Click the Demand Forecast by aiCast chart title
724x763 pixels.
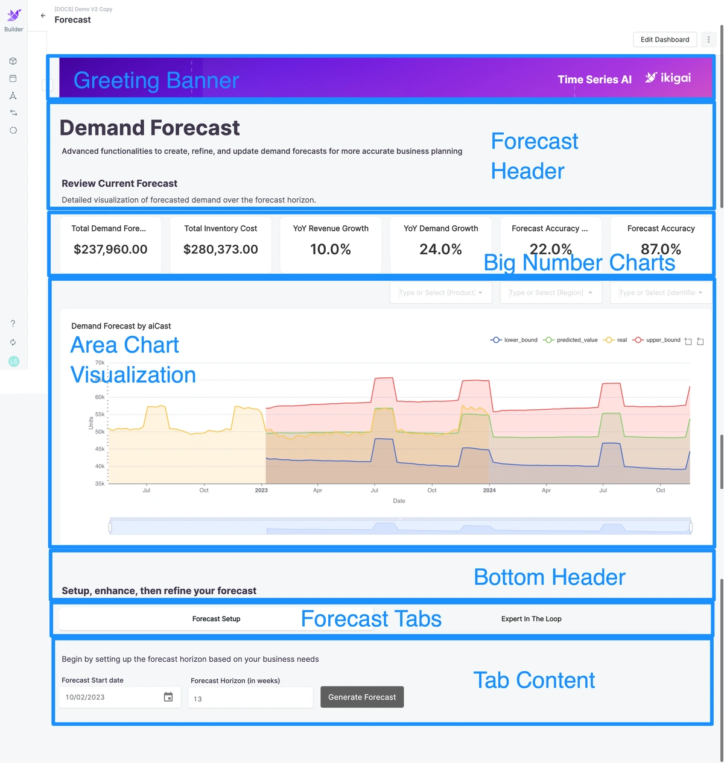click(x=121, y=326)
